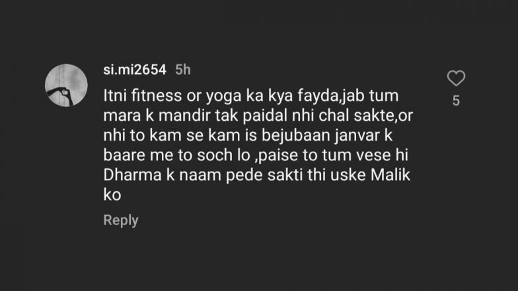Click the 5h timestamp
518x291 pixels.
pyautogui.click(x=182, y=70)
